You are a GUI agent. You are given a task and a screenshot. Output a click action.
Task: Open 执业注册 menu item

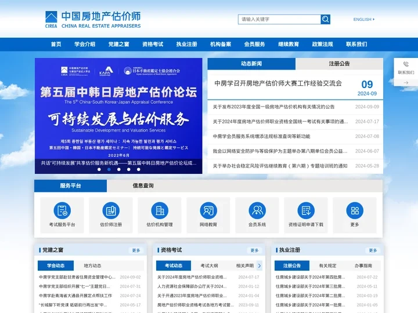[x=186, y=44]
